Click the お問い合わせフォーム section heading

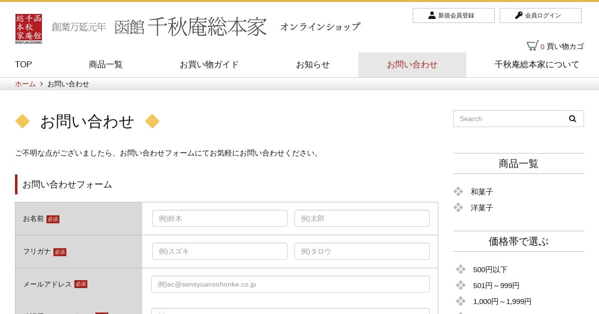tap(67, 184)
